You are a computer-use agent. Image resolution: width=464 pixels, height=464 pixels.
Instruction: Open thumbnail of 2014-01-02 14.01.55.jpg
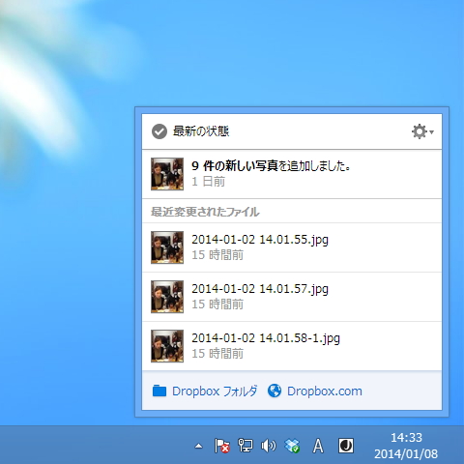(167, 247)
